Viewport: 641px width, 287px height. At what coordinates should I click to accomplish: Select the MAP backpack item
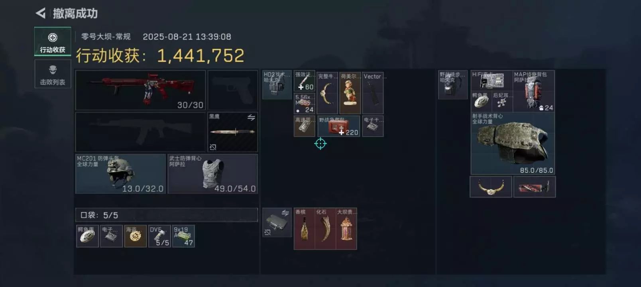point(533,91)
